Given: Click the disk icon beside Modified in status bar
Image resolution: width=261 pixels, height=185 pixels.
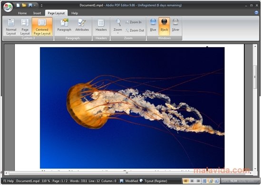Looking at the screenshot, I should click(122, 181).
